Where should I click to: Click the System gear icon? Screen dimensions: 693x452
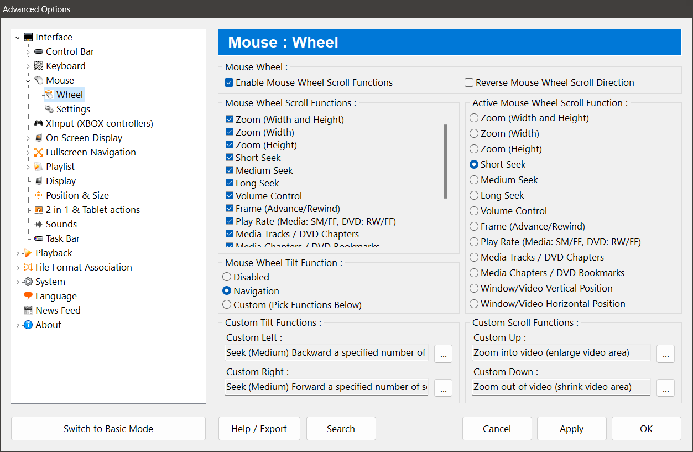28,282
